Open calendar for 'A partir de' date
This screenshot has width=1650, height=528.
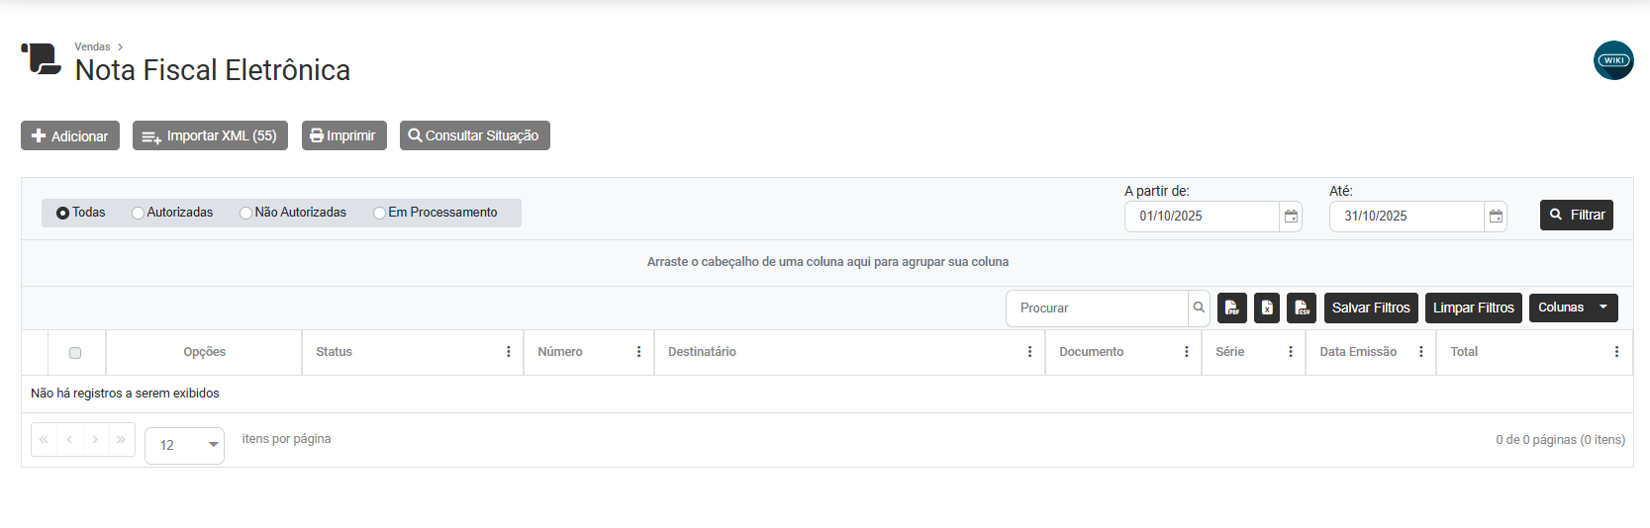pyautogui.click(x=1291, y=217)
